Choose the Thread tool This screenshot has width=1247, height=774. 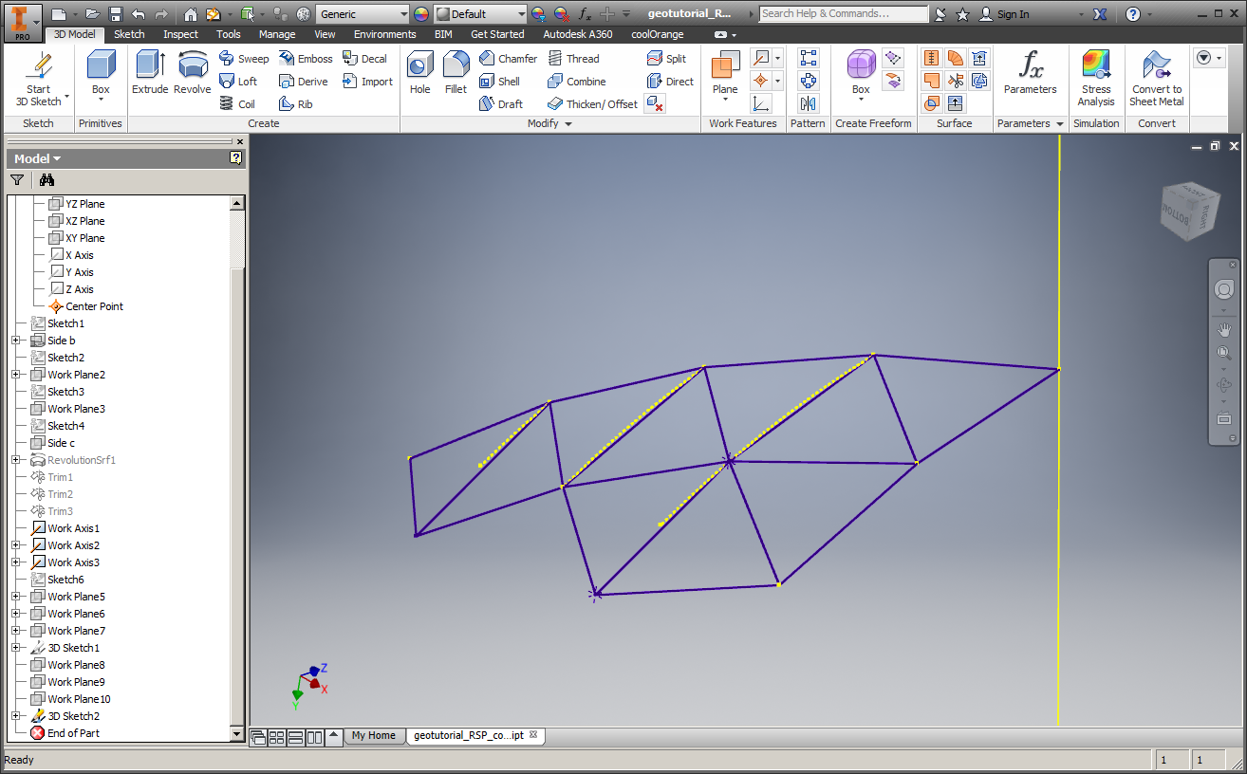(x=573, y=59)
